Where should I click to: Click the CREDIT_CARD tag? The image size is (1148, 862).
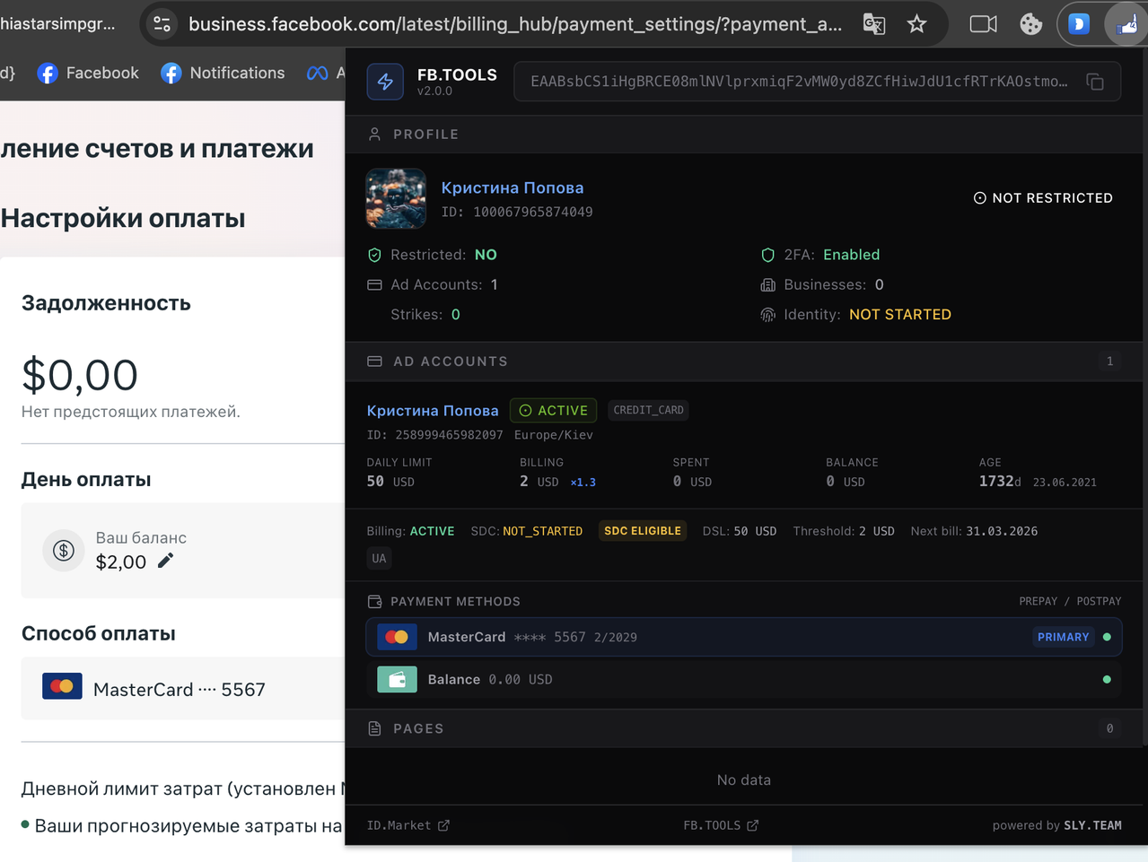click(648, 410)
